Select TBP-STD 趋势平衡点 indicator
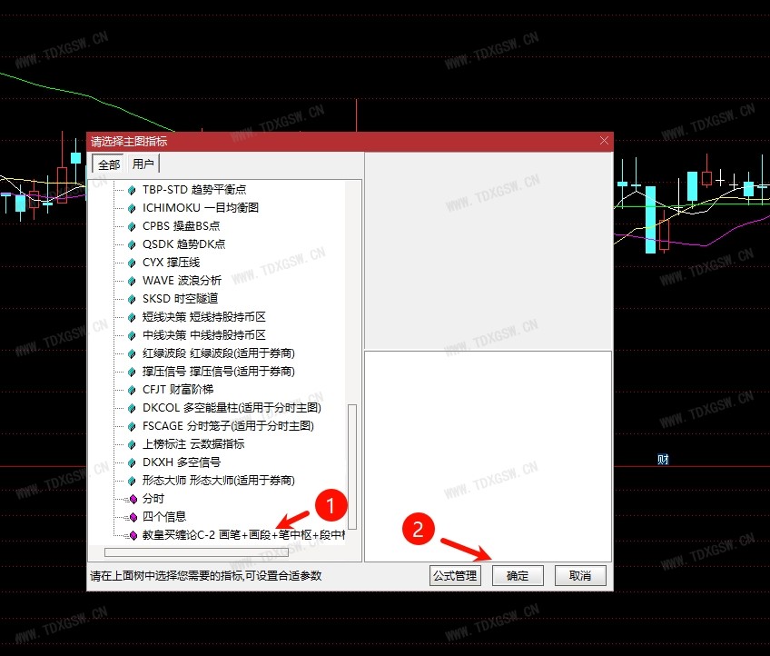Image resolution: width=770 pixels, height=656 pixels. coord(194,190)
